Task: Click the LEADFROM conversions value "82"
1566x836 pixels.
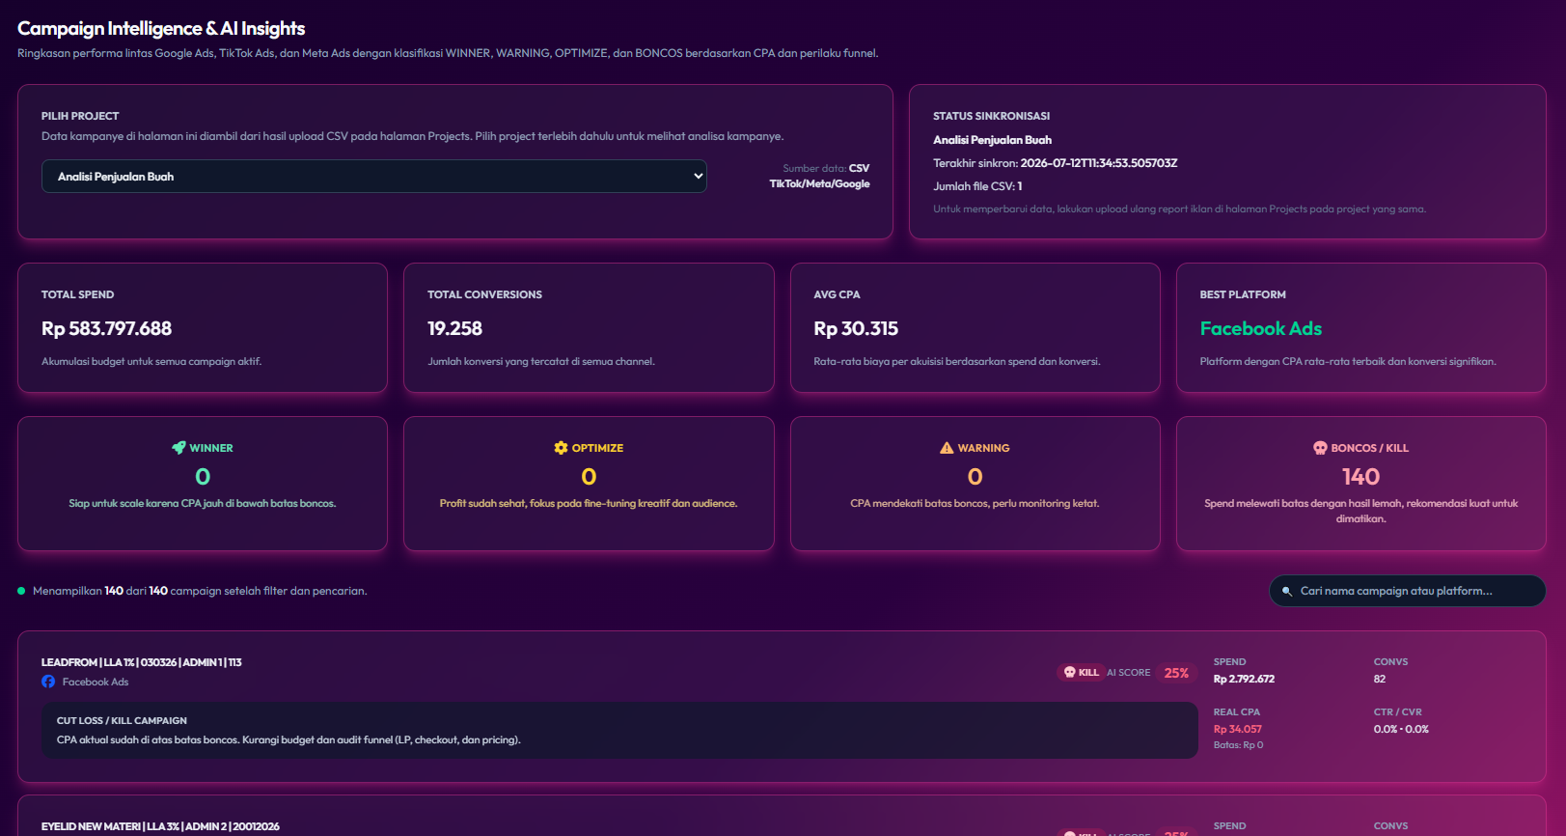Action: click(1380, 679)
